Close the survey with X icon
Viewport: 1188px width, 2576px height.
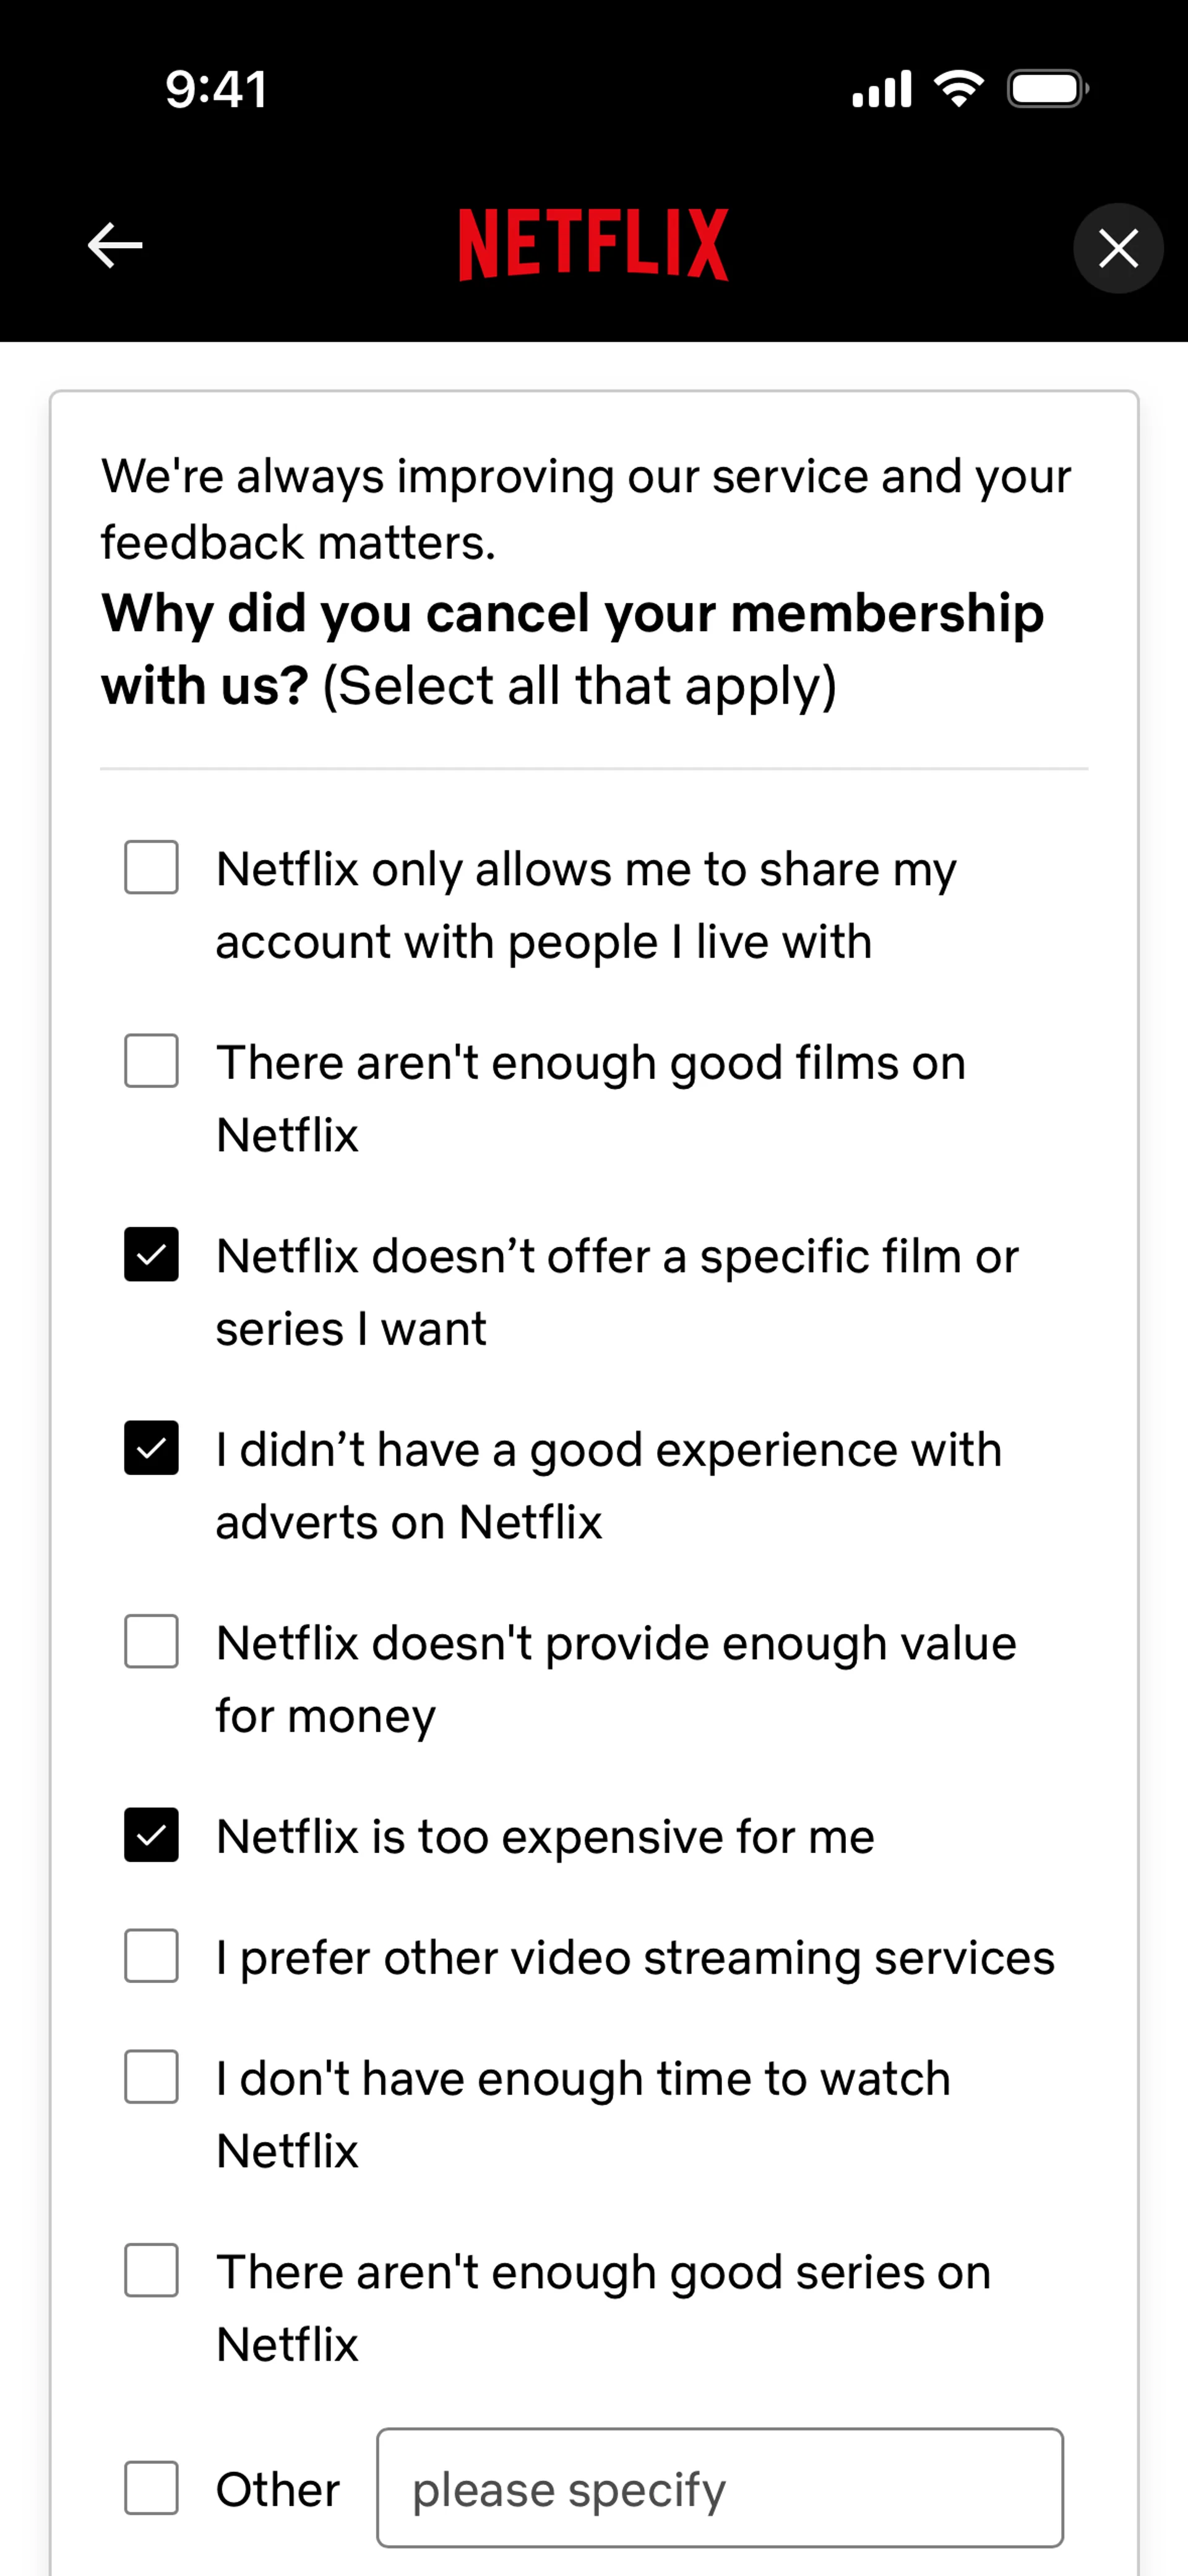[x=1117, y=248]
